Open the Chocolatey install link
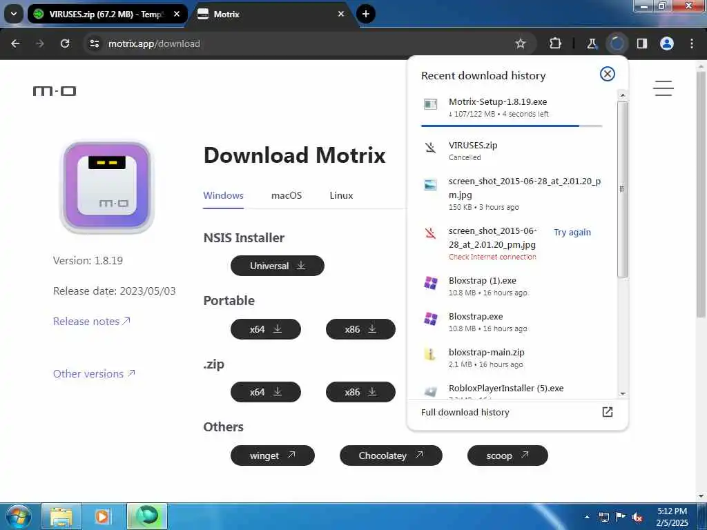 point(391,455)
